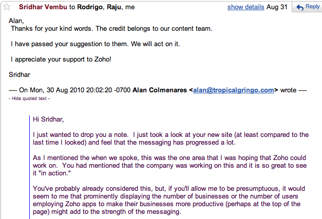The height and width of the screenshot is (219, 322).
Task: Open the show details link
Action: point(245,7)
